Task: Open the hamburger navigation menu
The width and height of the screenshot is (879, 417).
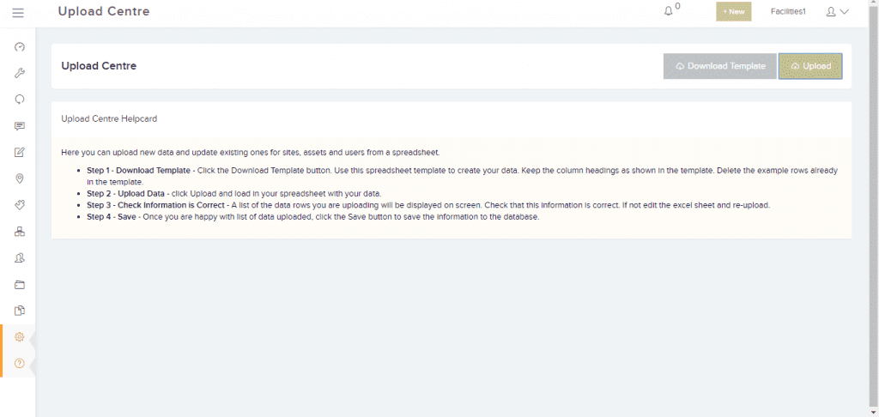Action: tap(19, 12)
